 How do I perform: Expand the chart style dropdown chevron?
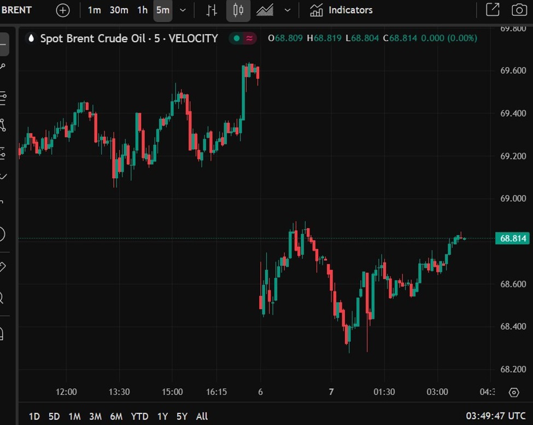tap(288, 10)
